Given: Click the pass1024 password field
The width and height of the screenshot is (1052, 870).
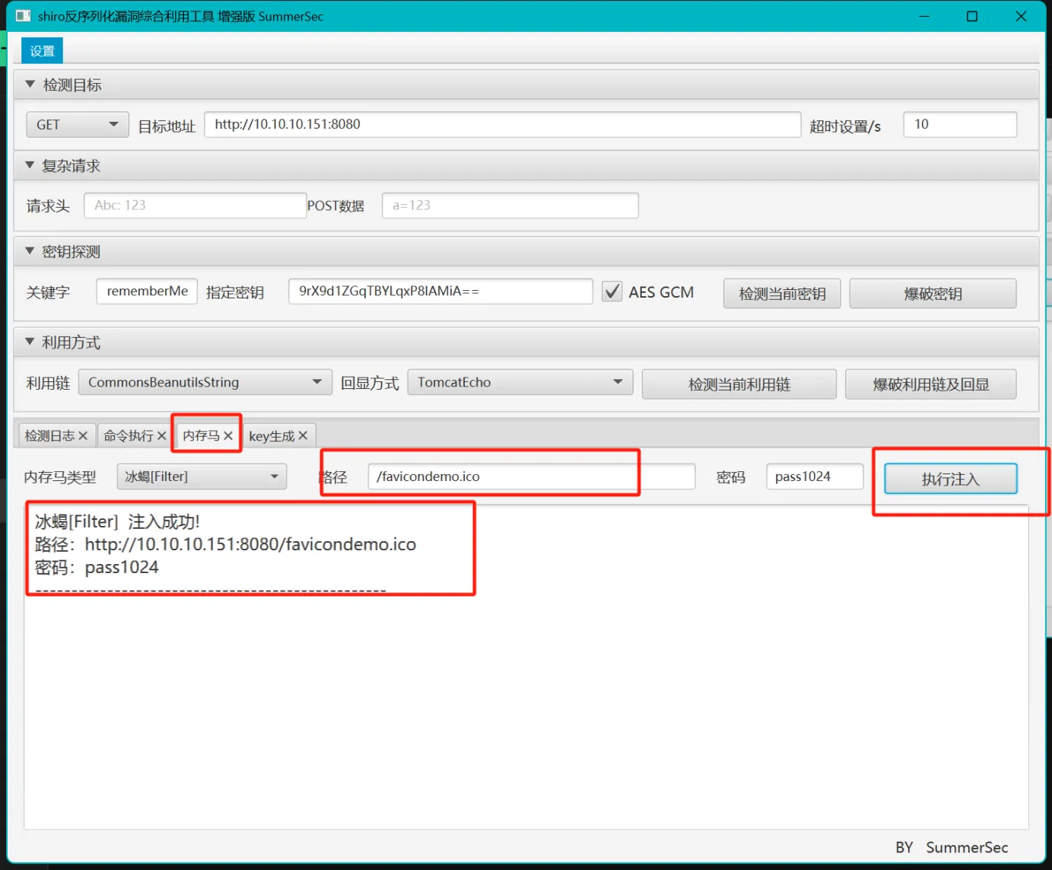Looking at the screenshot, I should pos(815,476).
